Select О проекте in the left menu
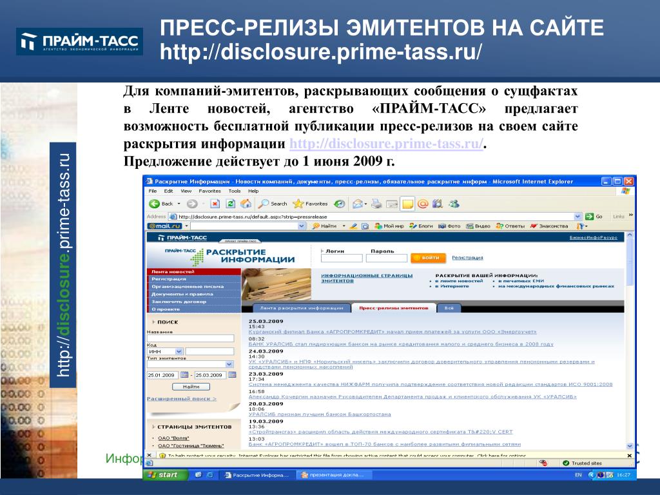This screenshot has width=660, height=495. coord(193,309)
